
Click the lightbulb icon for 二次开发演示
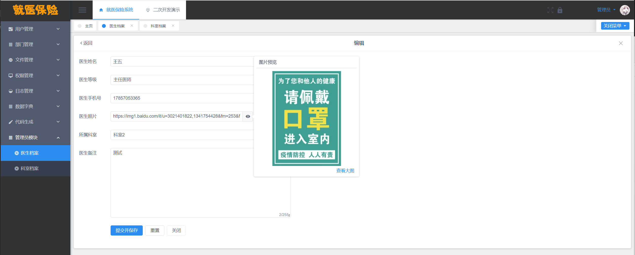click(148, 10)
